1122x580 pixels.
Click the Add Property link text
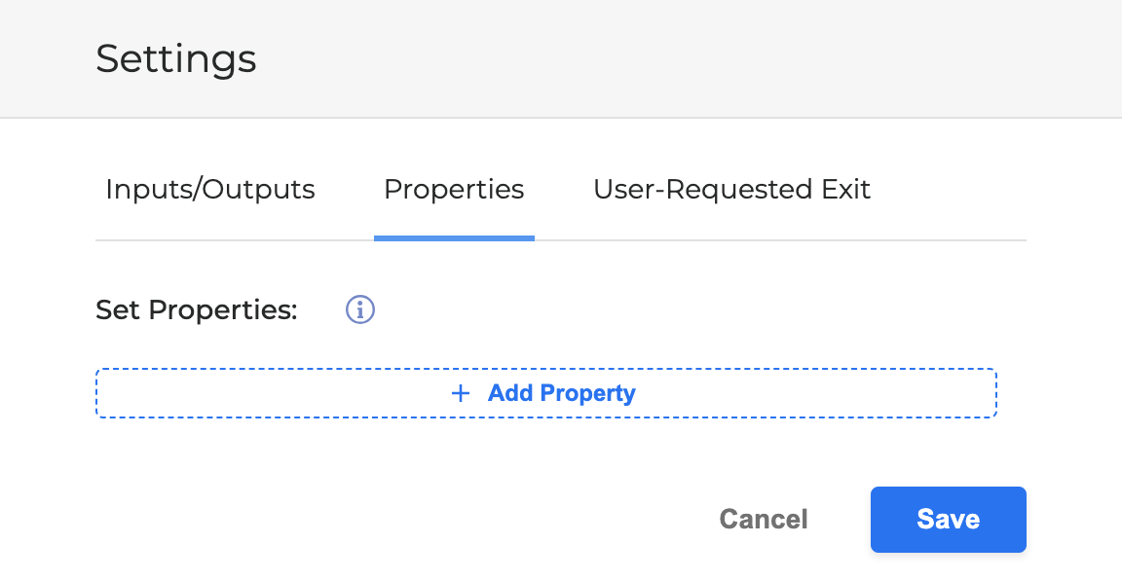click(x=562, y=393)
